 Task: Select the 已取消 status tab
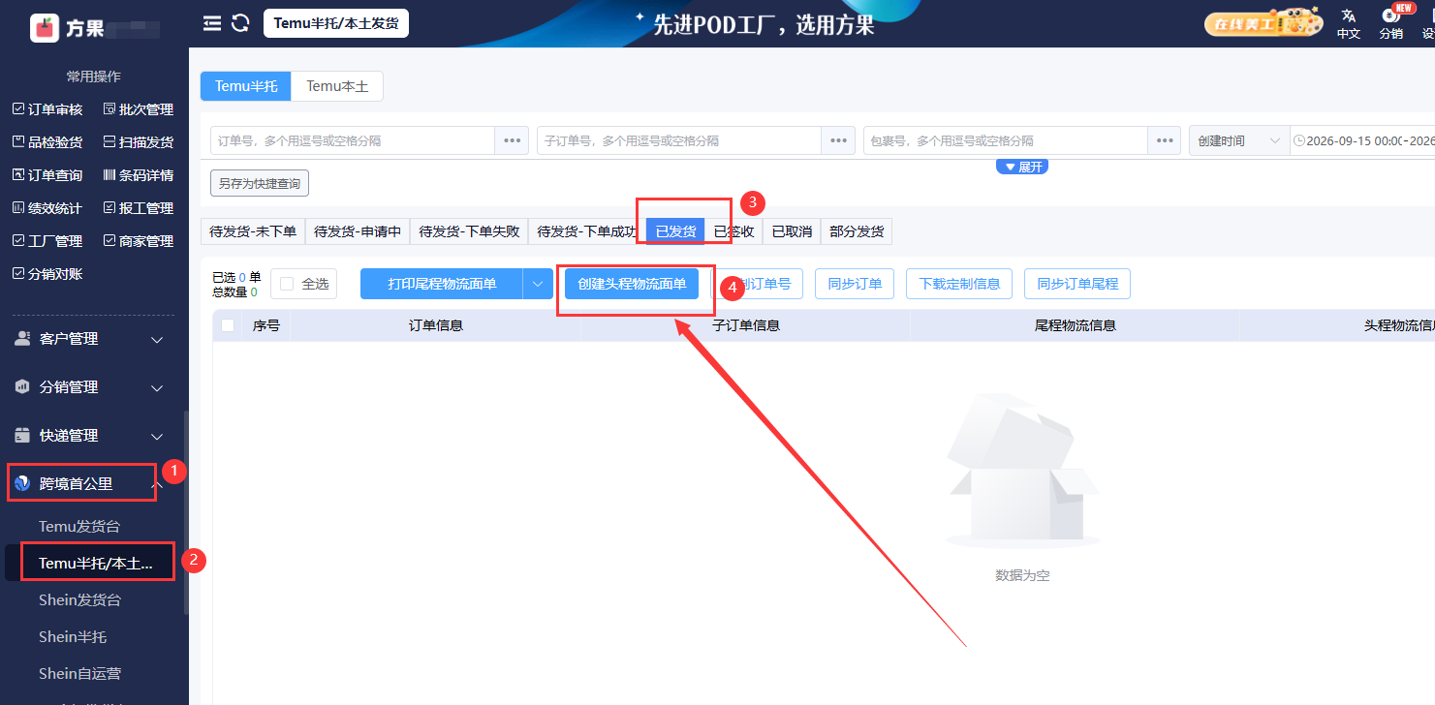coord(792,231)
